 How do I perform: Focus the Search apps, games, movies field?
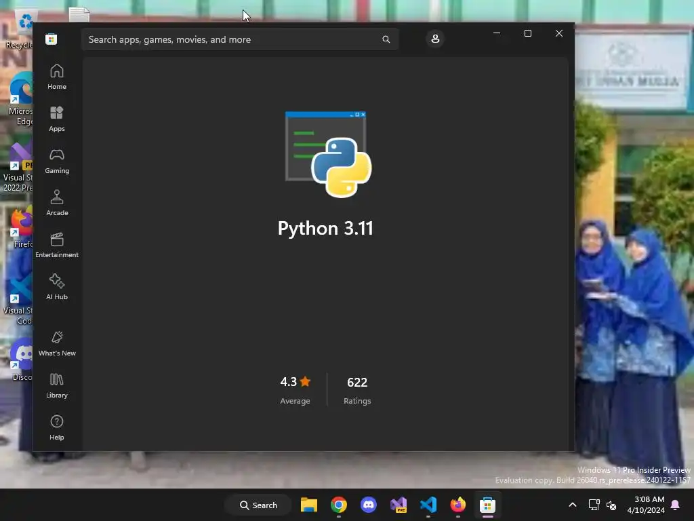point(240,39)
